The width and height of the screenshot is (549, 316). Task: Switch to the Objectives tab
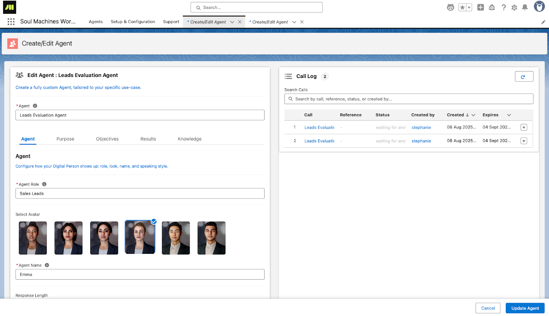[x=107, y=139]
